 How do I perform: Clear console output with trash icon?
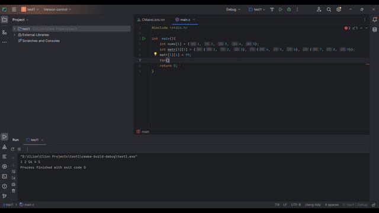coord(14,191)
